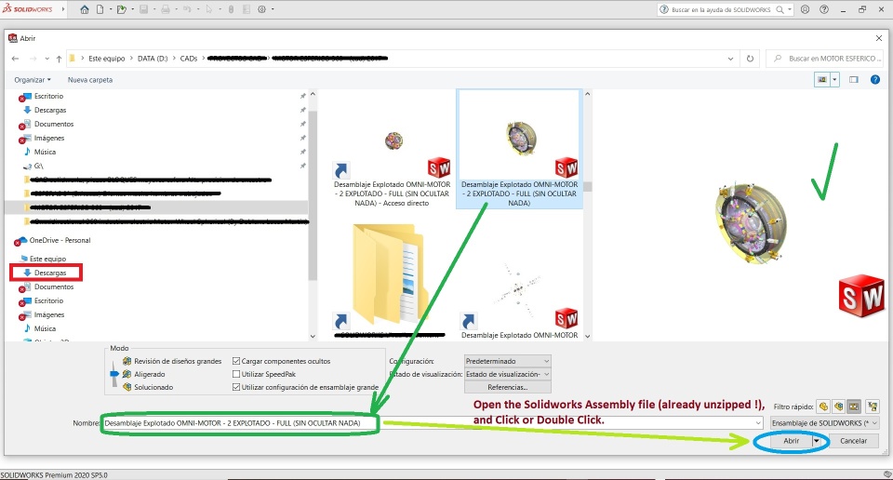Select Descargas in Quick access
This screenshot has width=893, height=480.
pos(50,110)
